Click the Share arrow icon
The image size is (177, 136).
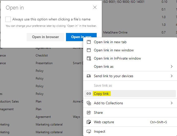[89, 112]
